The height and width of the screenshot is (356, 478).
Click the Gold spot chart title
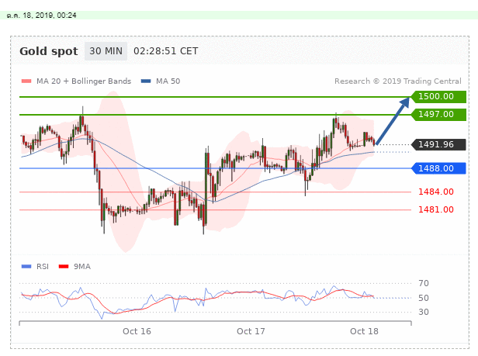click(49, 51)
